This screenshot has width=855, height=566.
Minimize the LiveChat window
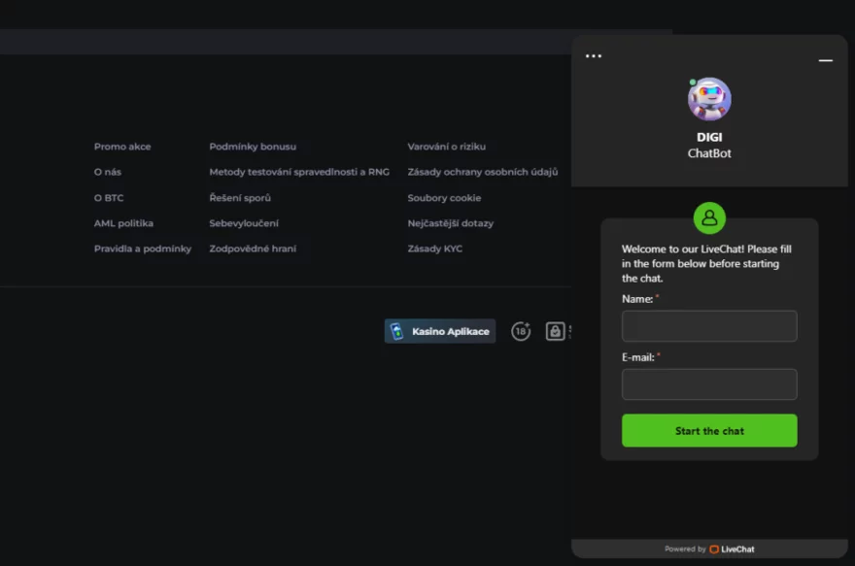825,60
